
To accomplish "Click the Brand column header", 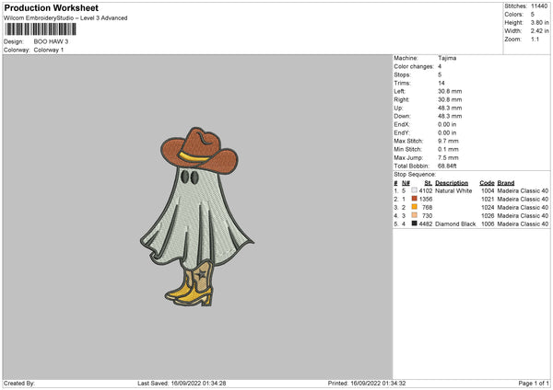I will click(x=506, y=182).
